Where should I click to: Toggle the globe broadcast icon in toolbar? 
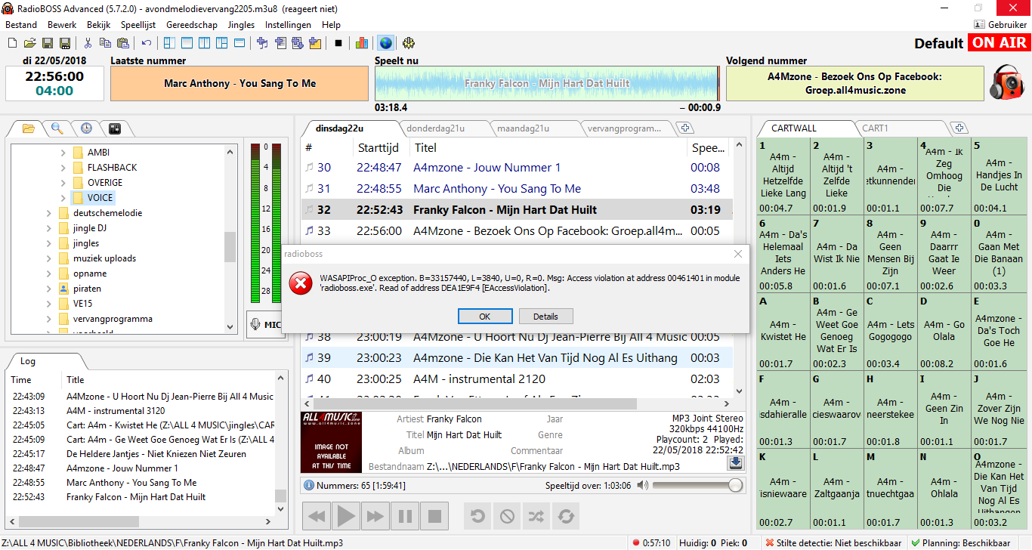click(385, 43)
